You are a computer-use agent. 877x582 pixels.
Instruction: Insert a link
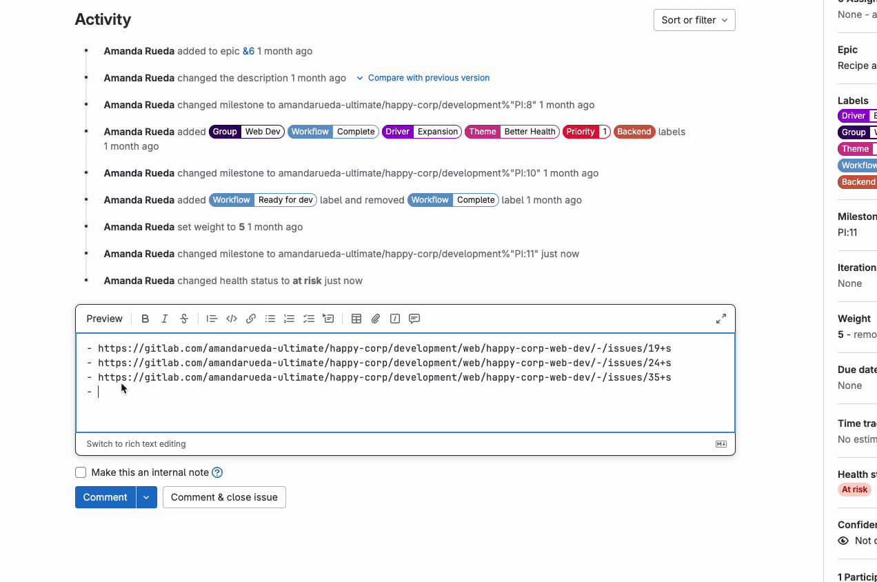[250, 319]
